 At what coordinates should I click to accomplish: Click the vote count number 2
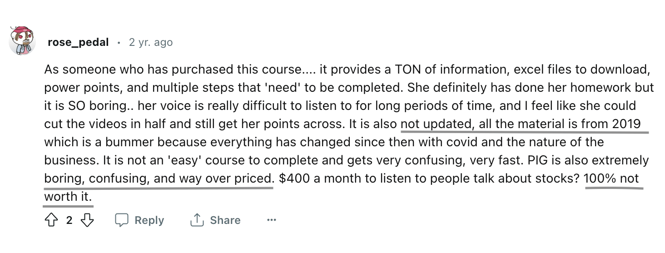tap(69, 220)
